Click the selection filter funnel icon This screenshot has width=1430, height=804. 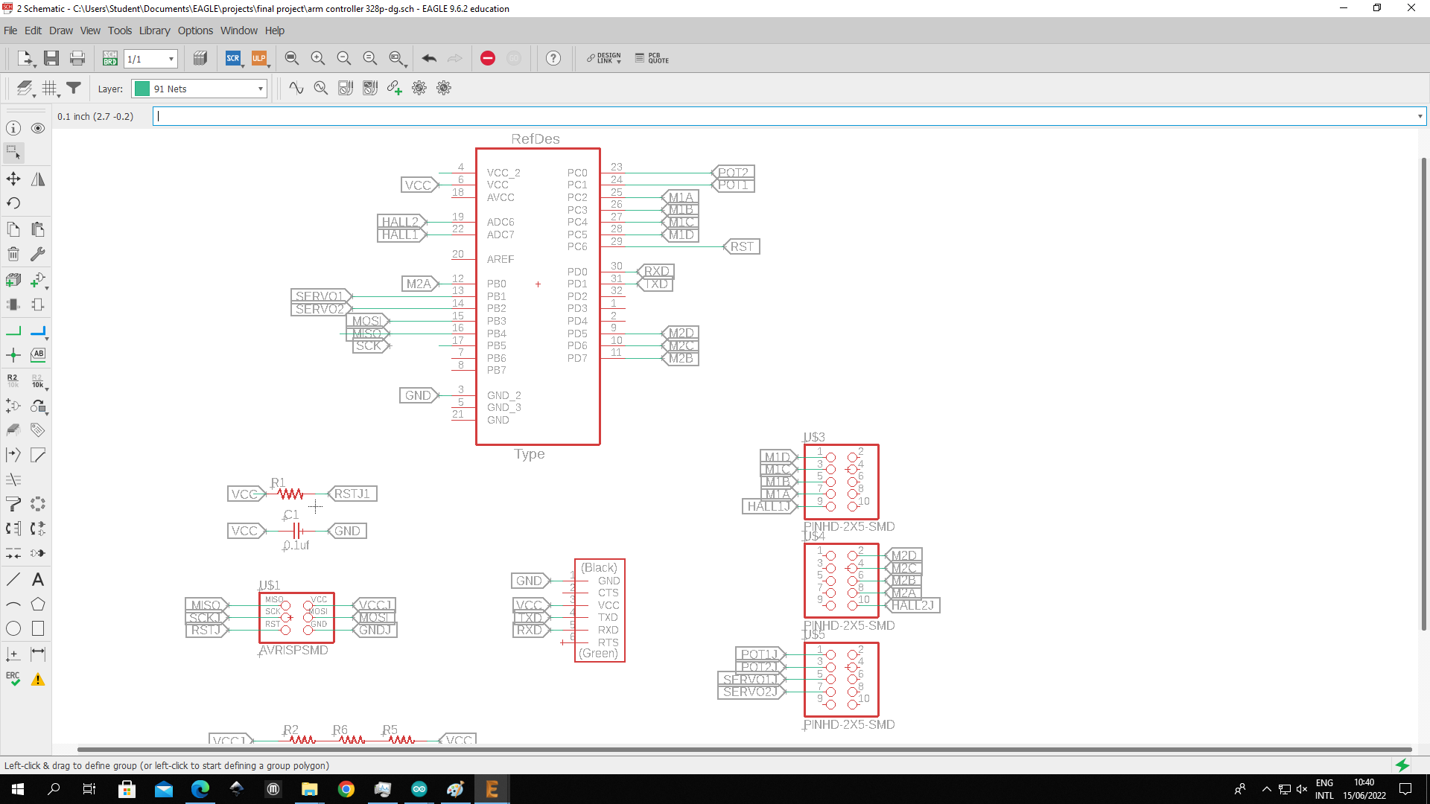click(x=74, y=88)
